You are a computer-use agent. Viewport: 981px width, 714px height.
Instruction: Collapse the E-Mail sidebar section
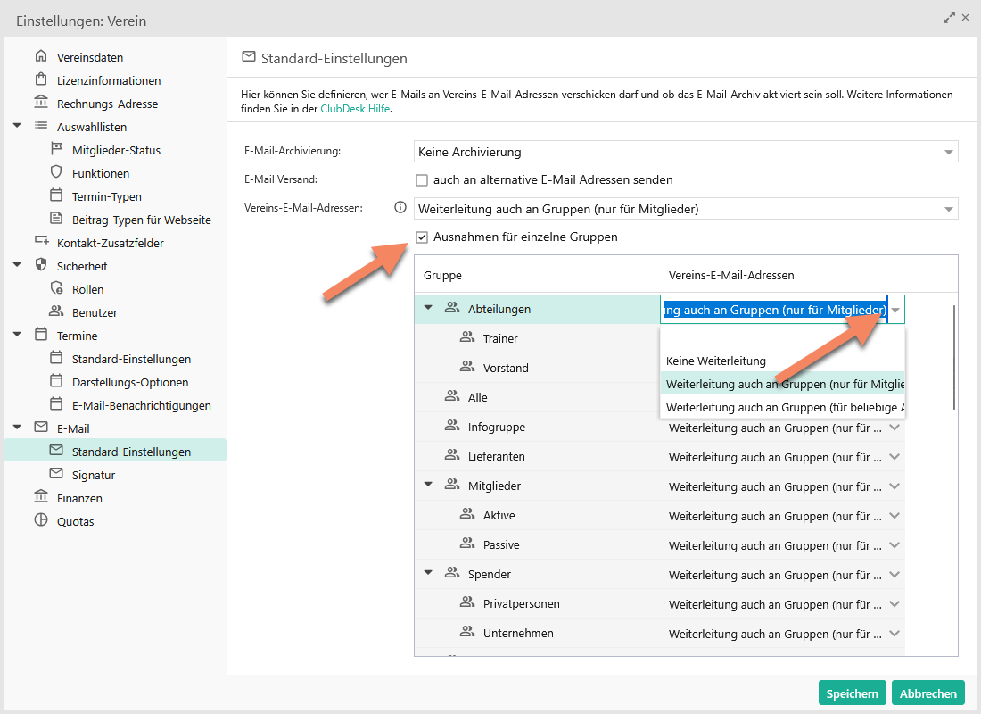click(x=18, y=428)
